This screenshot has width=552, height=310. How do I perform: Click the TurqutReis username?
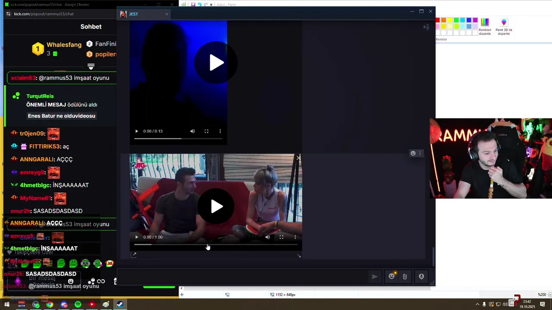click(x=40, y=96)
